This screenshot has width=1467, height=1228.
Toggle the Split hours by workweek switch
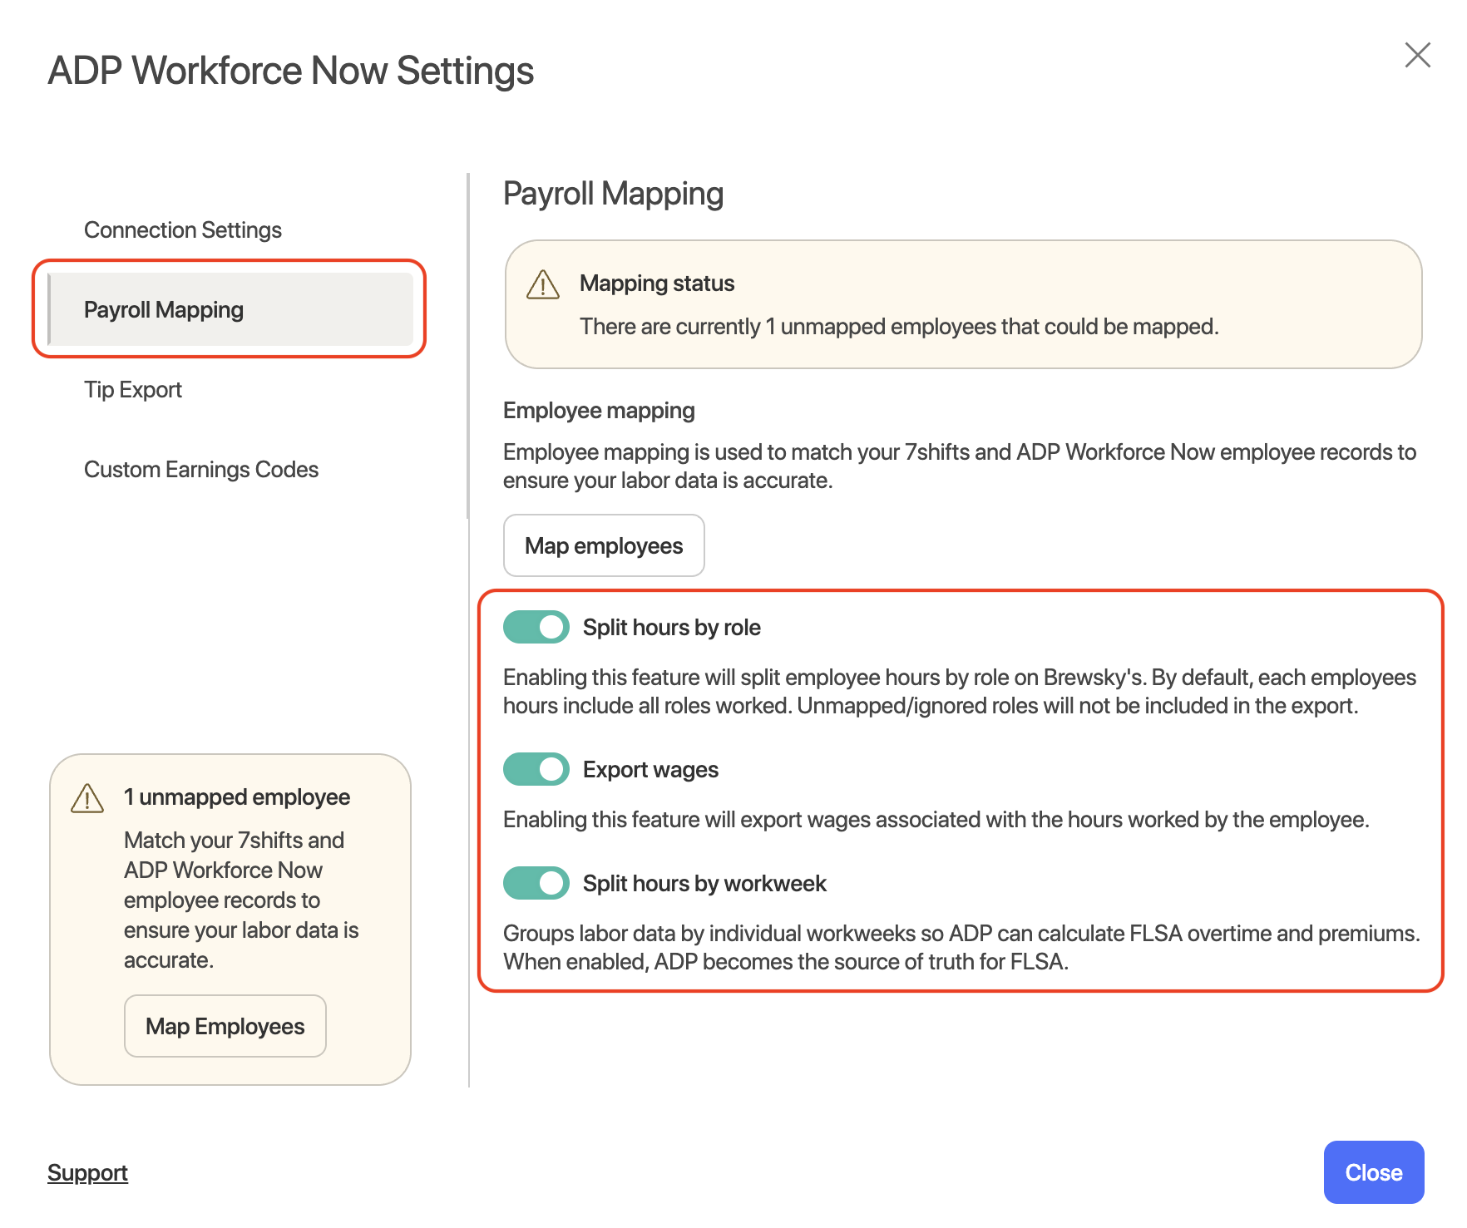536,883
